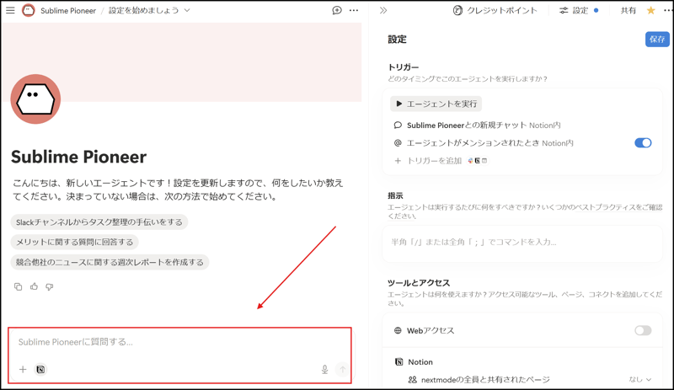
Task: Click the settings sliders icon
Action: 564,10
